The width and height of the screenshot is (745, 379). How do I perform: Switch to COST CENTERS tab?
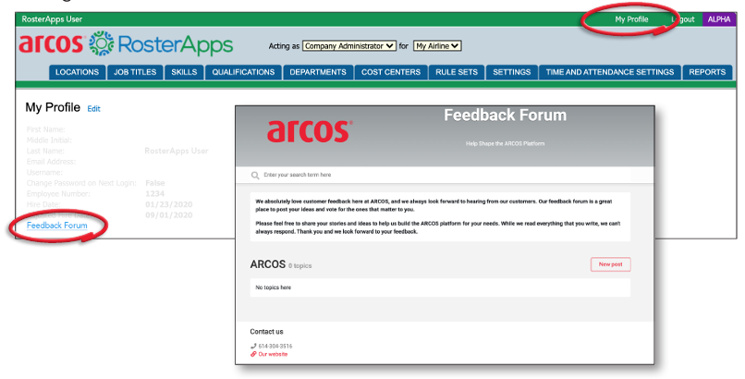(x=391, y=72)
